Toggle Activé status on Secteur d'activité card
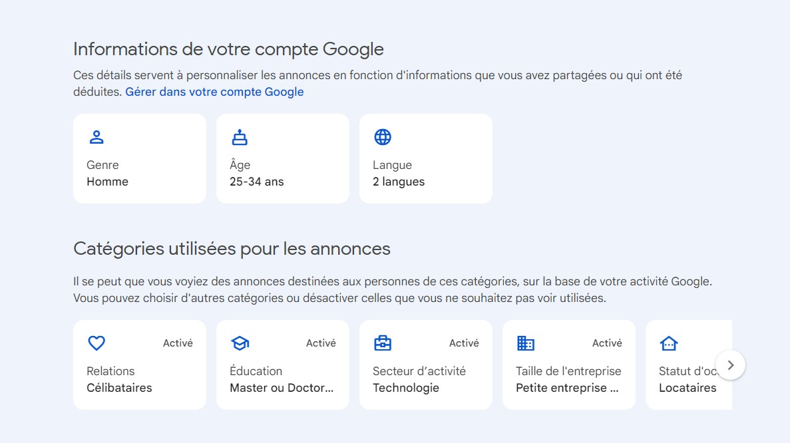This screenshot has height=443, width=790. pos(464,343)
